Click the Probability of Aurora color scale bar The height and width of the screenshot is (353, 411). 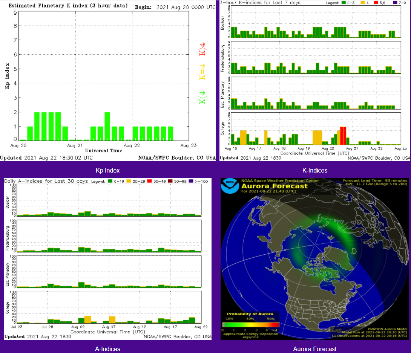coord(250,324)
